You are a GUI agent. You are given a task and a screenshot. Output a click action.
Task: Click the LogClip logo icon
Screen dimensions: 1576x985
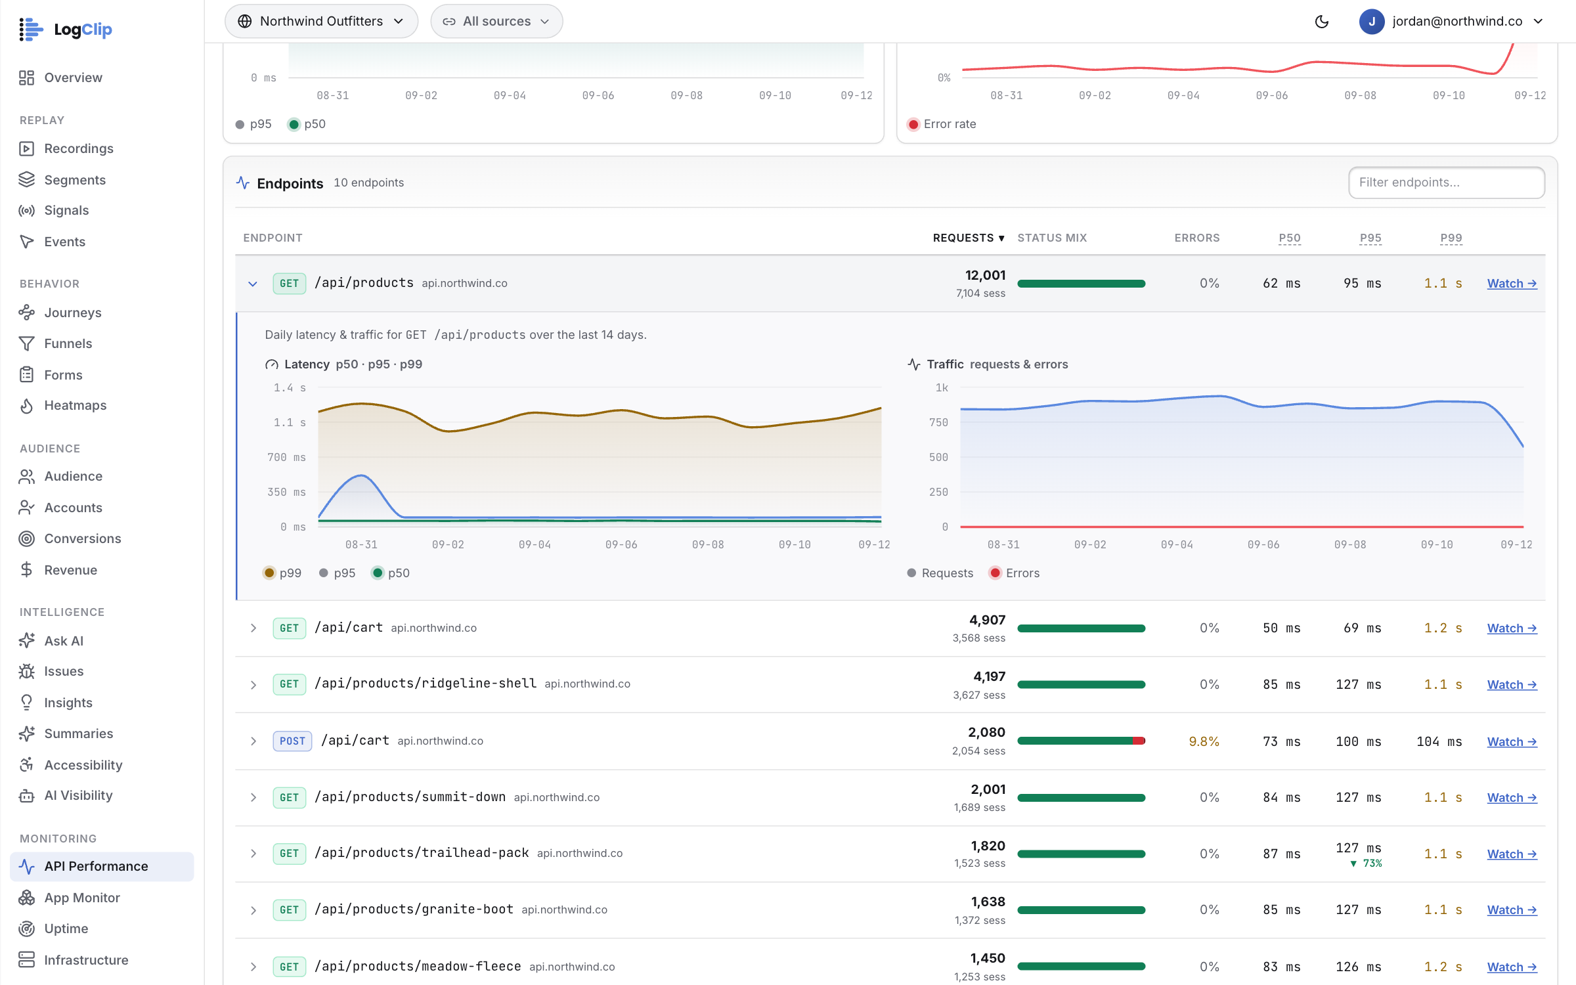click(31, 29)
